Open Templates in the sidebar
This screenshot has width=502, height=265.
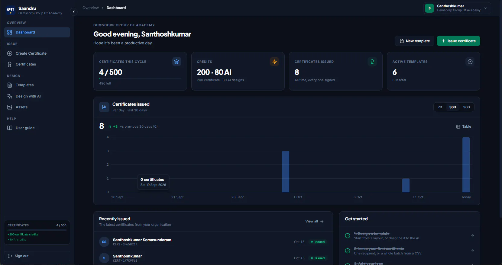37,85
